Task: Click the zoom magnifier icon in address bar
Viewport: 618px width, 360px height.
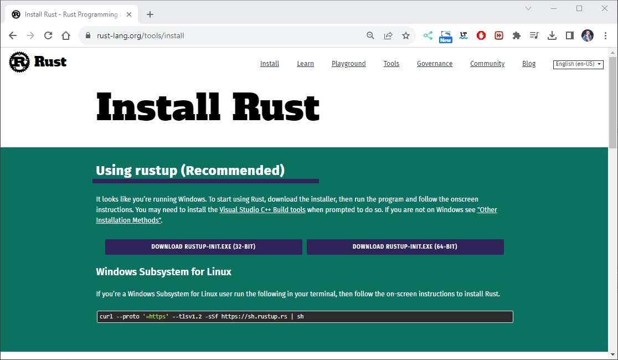Action: click(x=370, y=35)
